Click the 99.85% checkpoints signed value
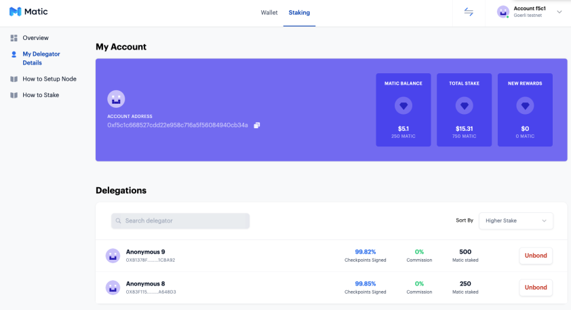This screenshot has width=571, height=310. (366, 284)
